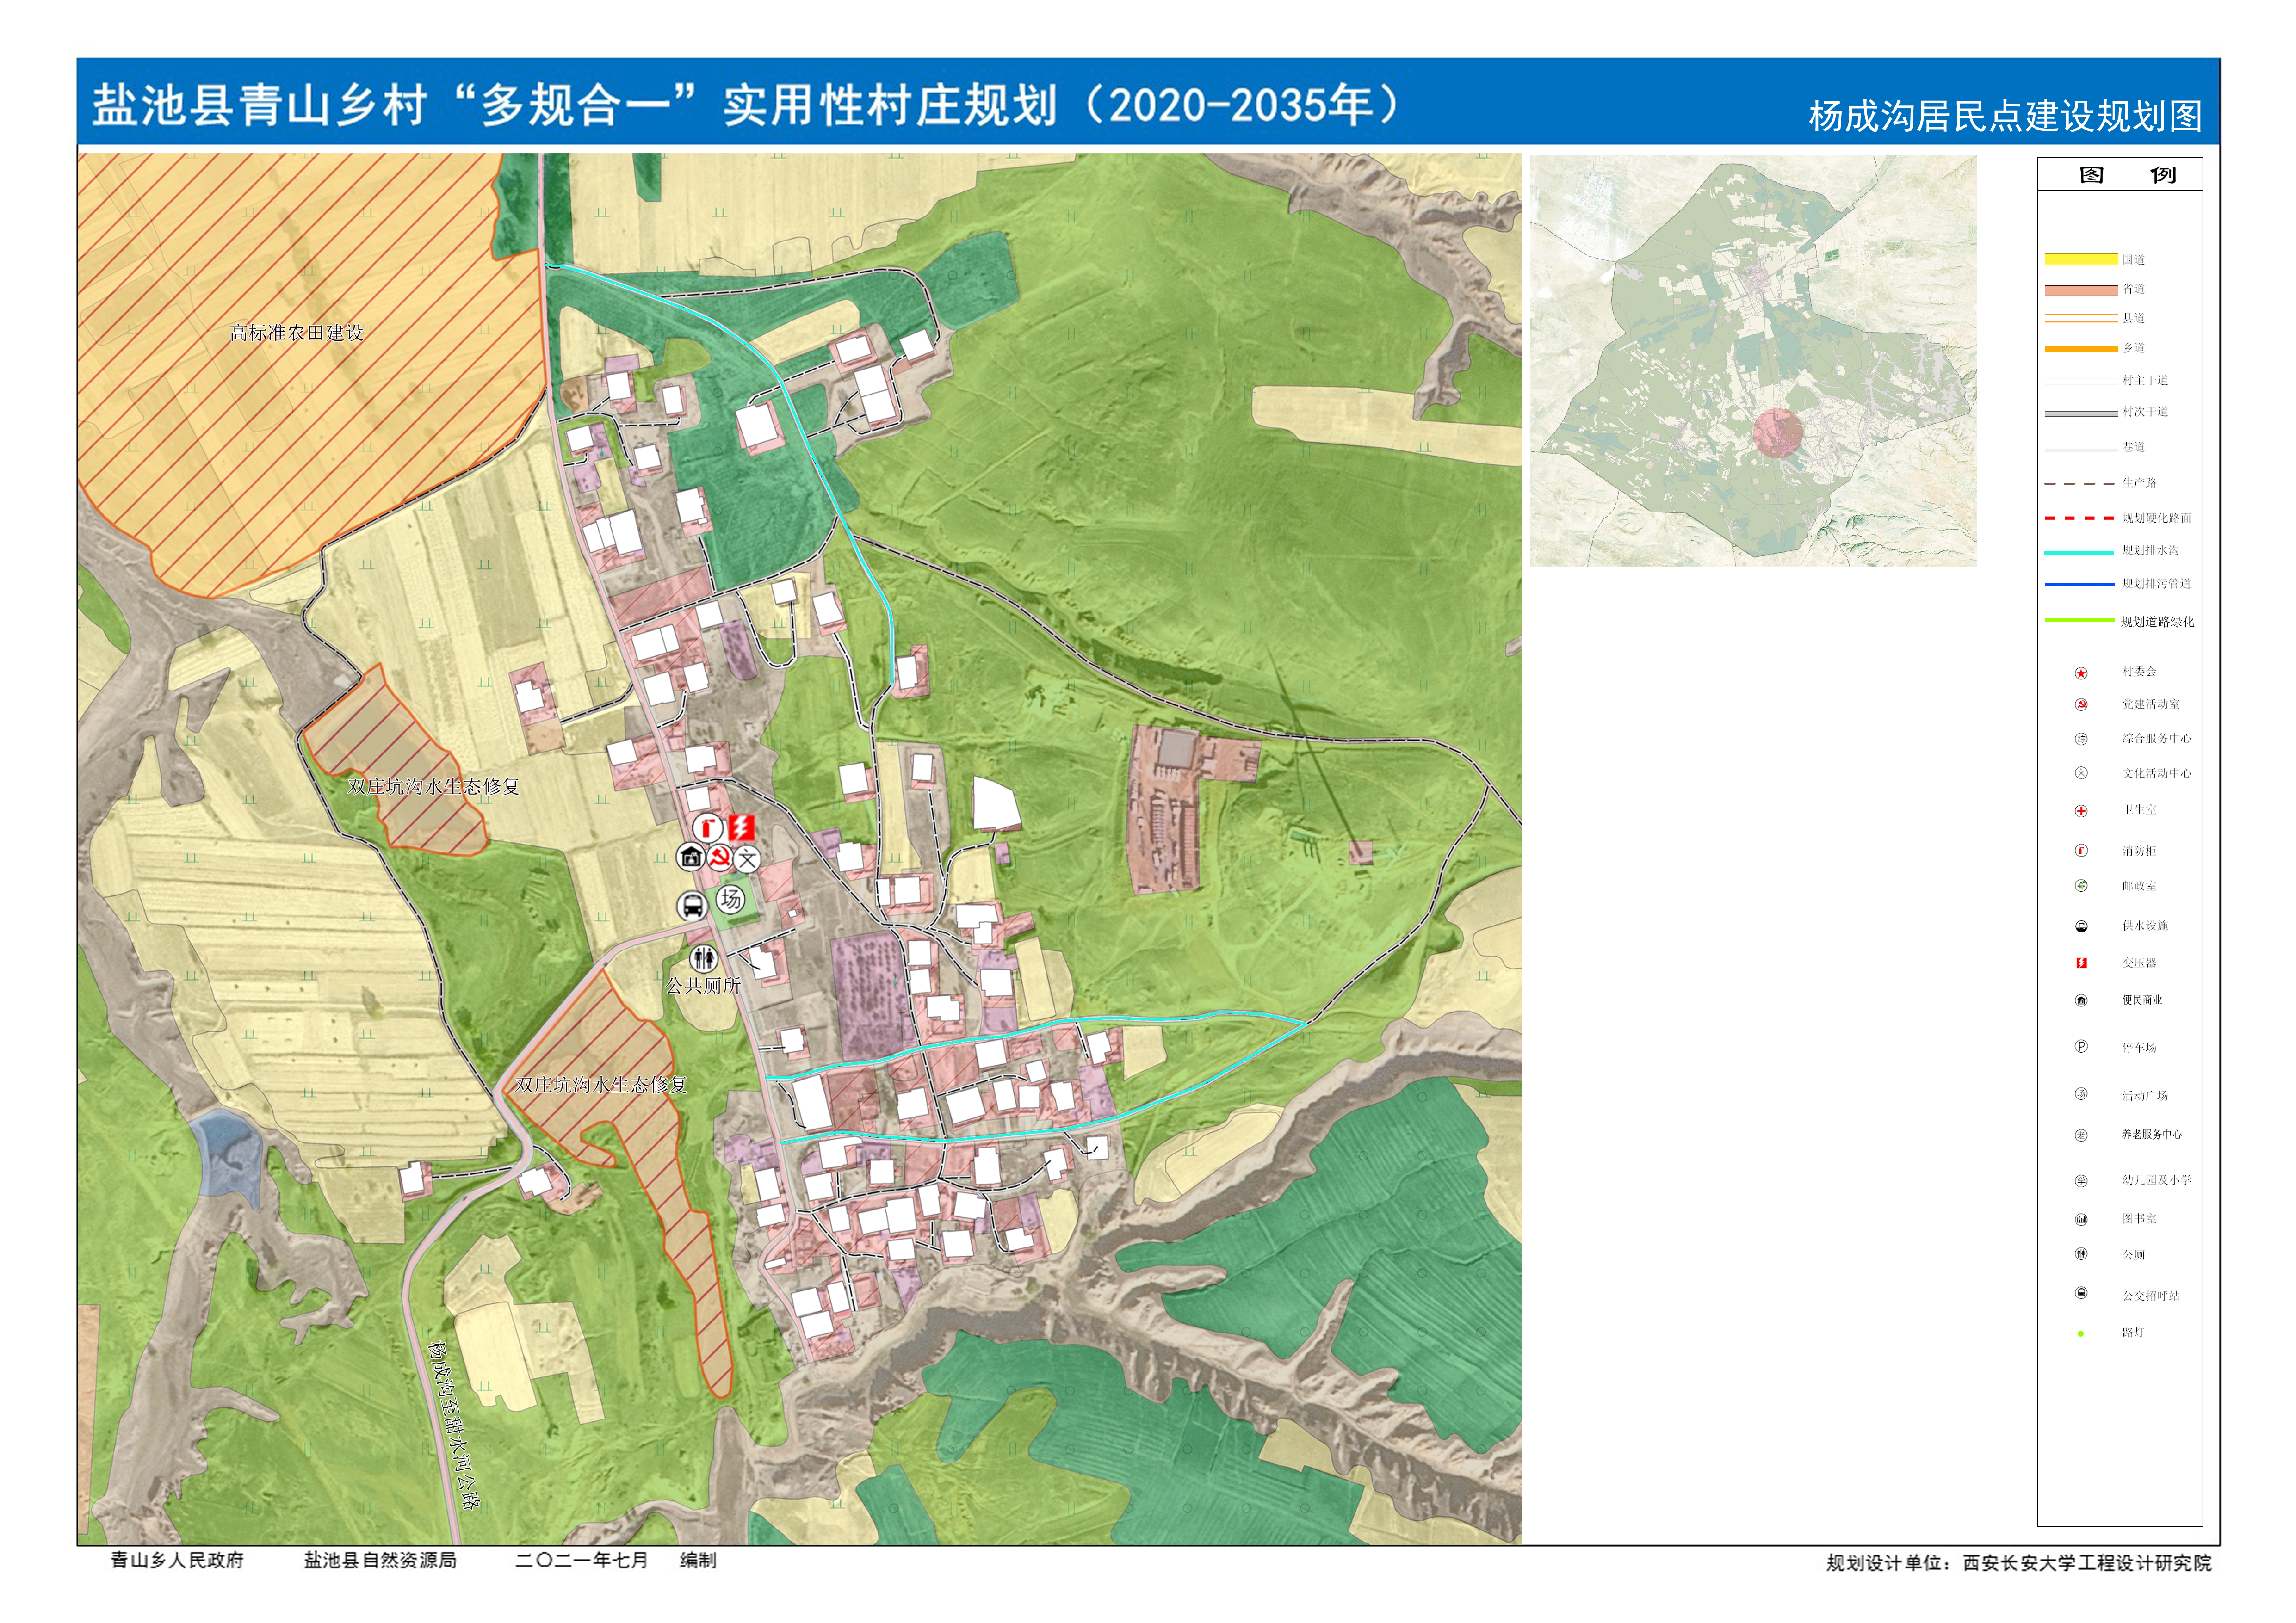Select the public toilet icon on the map

(x=704, y=958)
